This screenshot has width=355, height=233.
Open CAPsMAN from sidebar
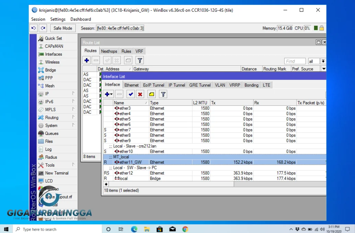click(54, 46)
